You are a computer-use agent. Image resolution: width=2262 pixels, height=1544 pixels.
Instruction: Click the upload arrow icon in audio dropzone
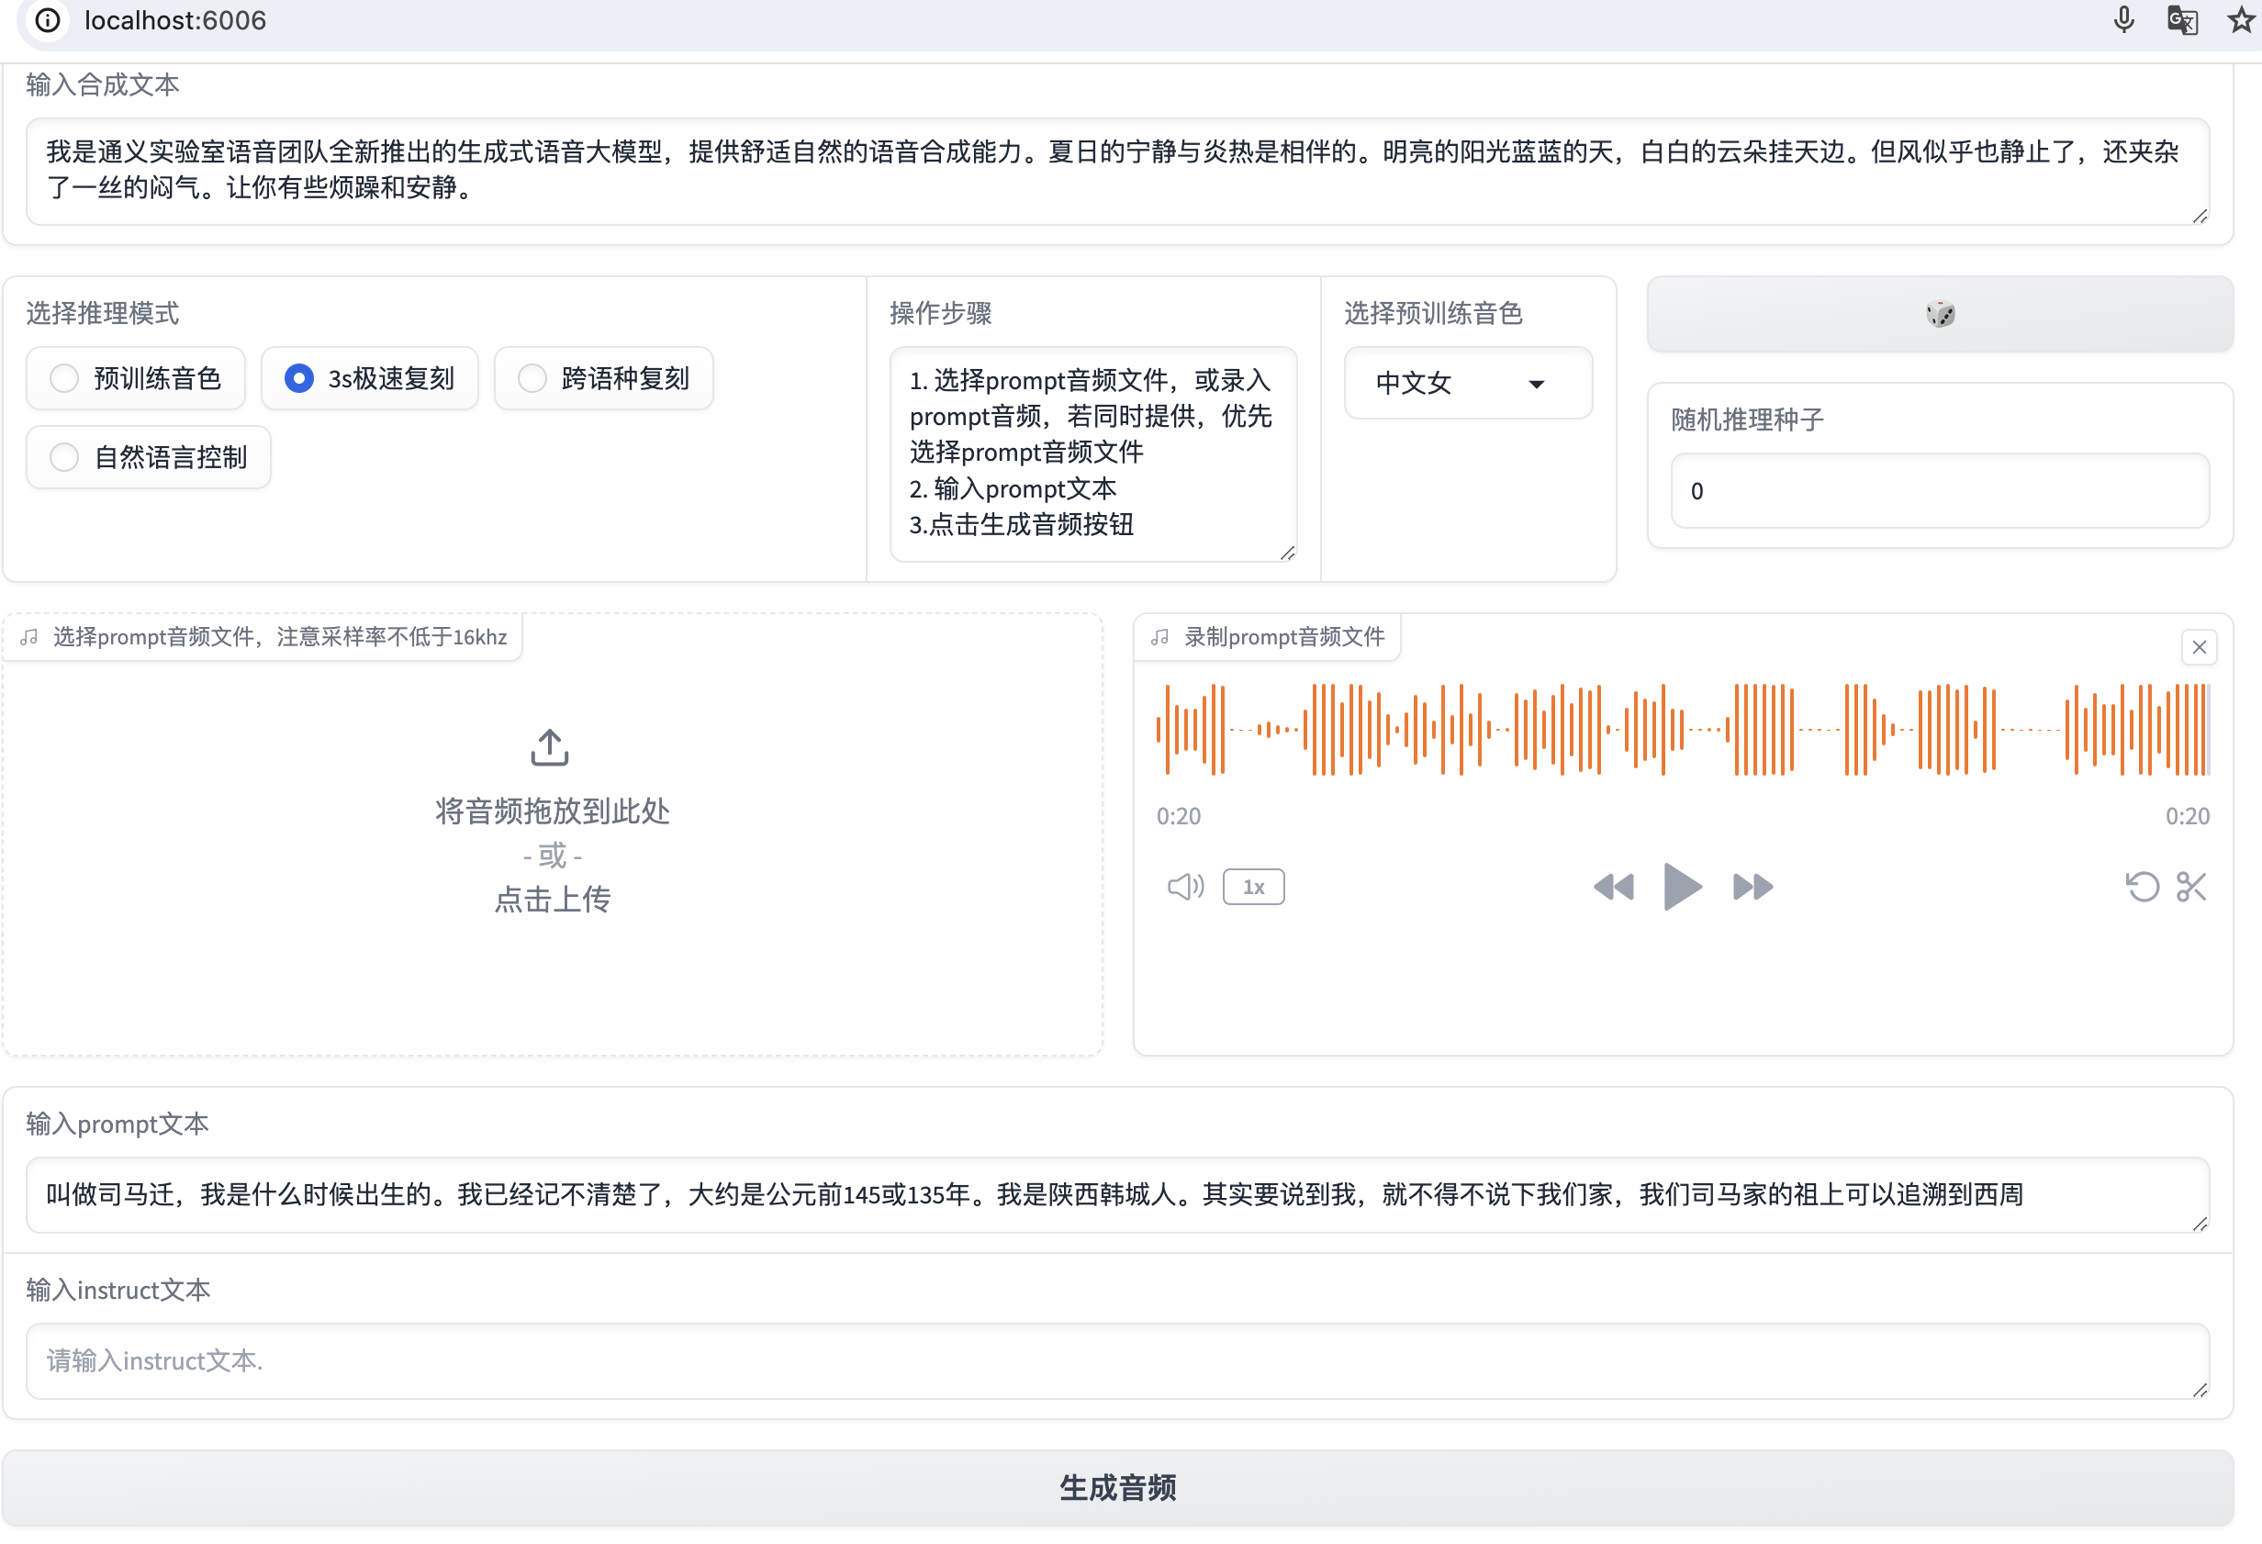point(550,747)
